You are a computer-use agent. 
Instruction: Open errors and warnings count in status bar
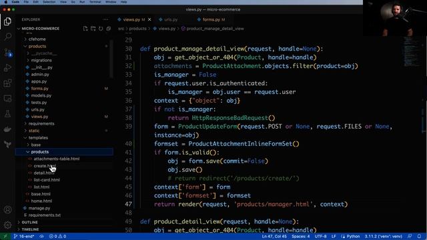point(57,236)
